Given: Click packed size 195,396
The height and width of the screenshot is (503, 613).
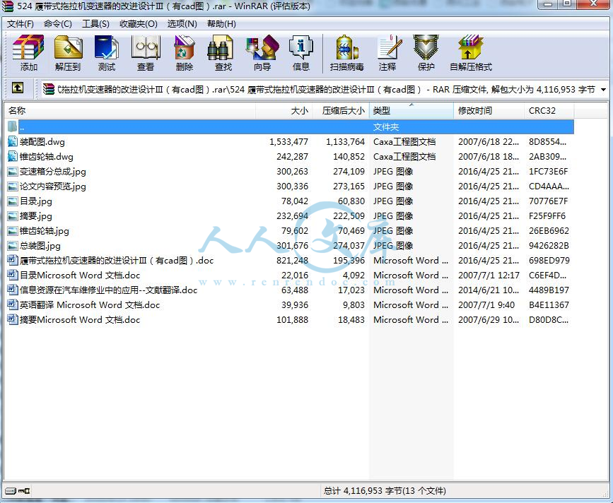Looking at the screenshot, I should pyautogui.click(x=349, y=260).
